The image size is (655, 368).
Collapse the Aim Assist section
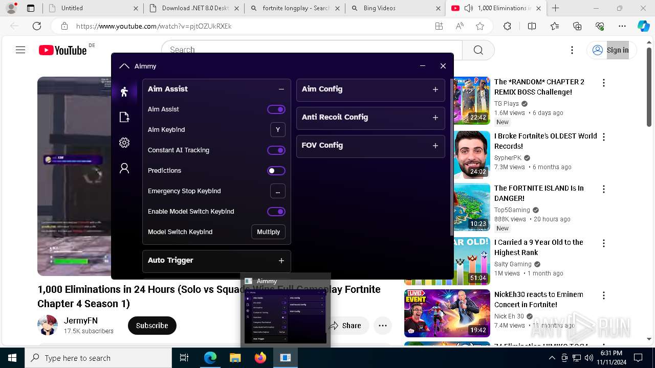pyautogui.click(x=281, y=89)
